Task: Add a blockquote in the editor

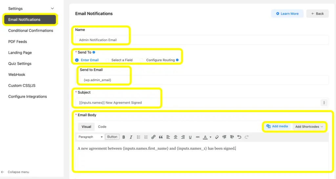Action: 161,137
